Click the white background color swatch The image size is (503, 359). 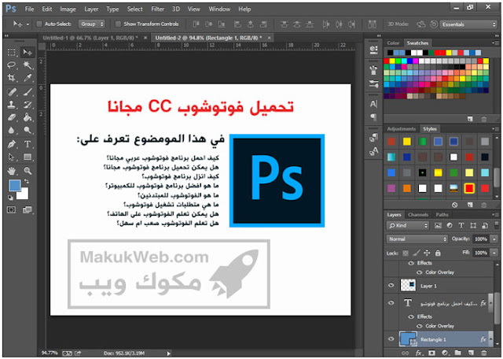click(x=23, y=194)
